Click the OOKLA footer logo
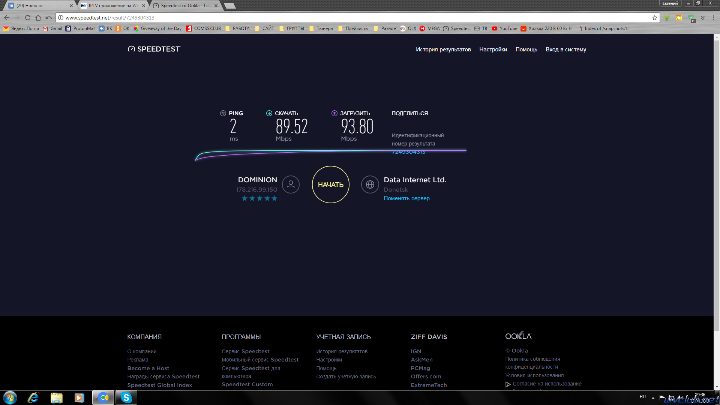Viewport: 720px width, 405px height. 518,336
